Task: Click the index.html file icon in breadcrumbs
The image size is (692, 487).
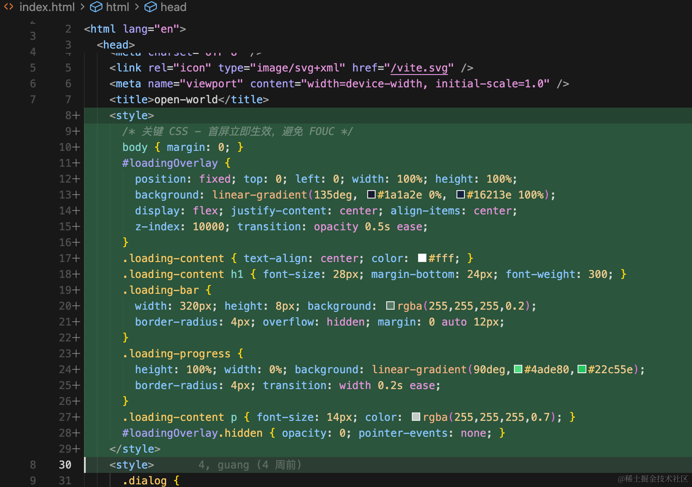Action: pyautogui.click(x=8, y=7)
